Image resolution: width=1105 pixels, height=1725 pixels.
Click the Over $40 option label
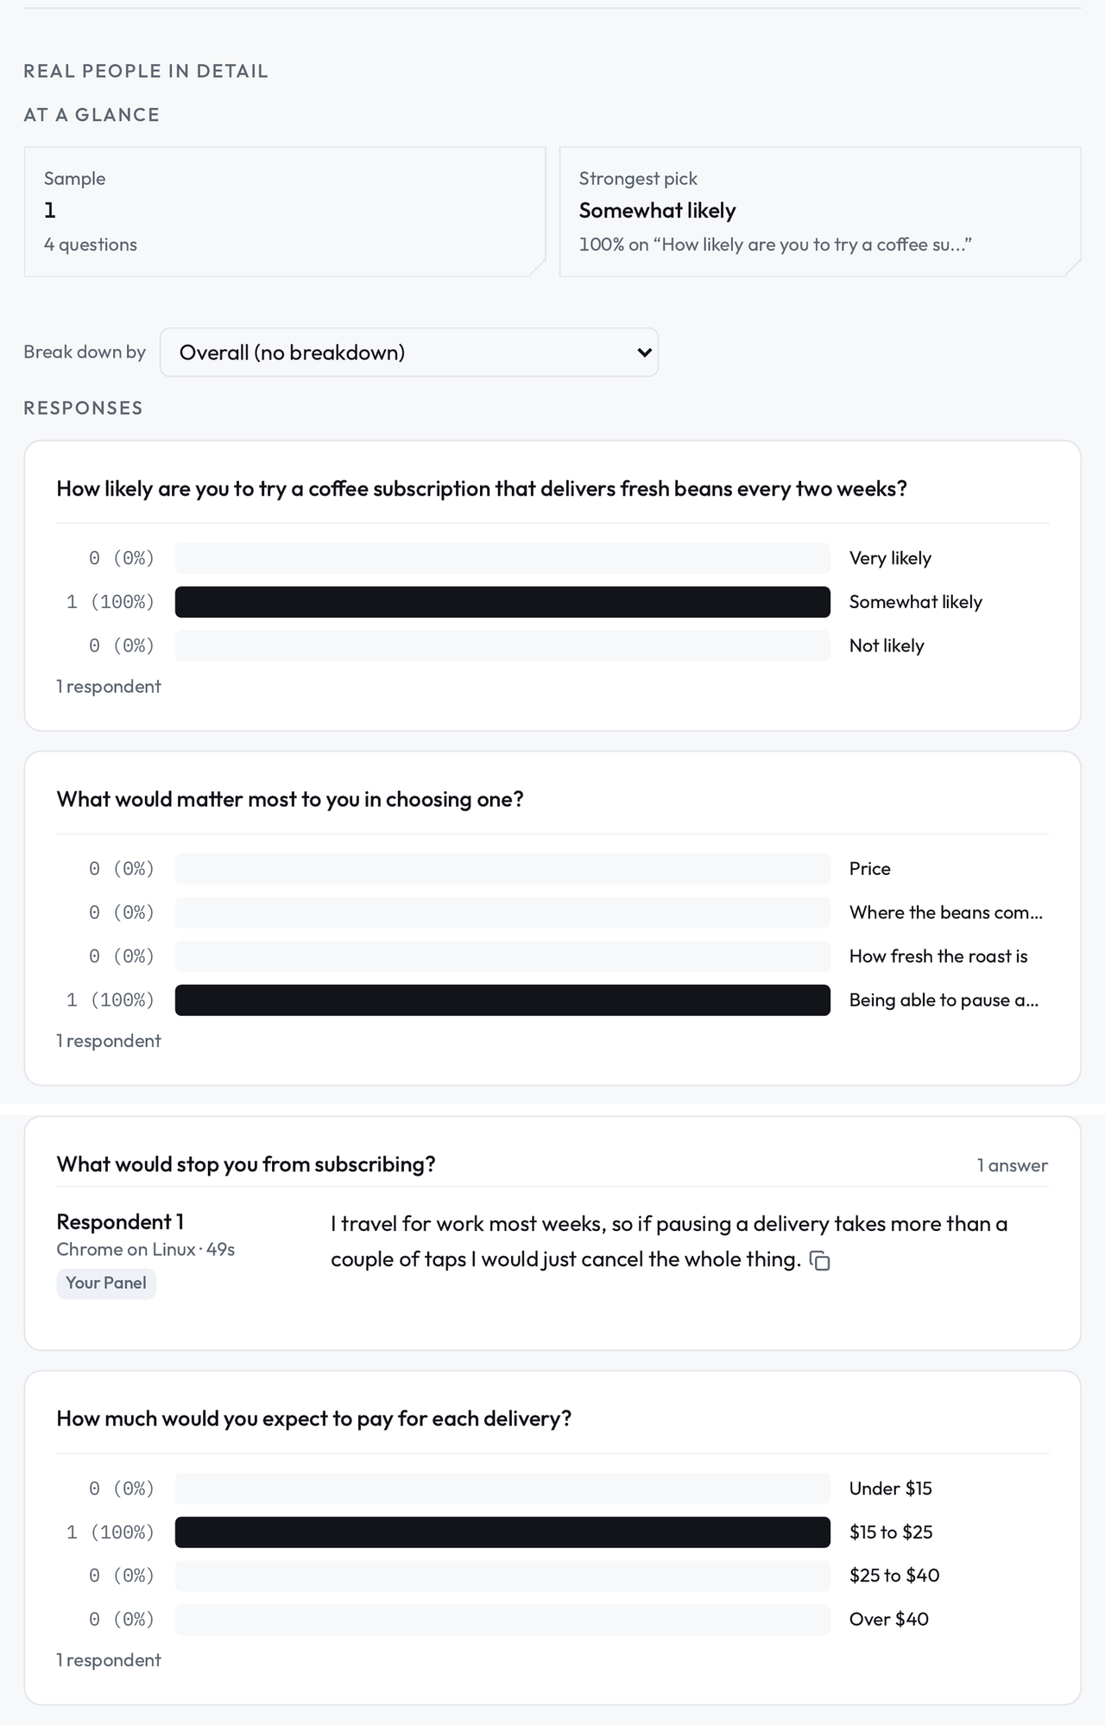(x=889, y=1620)
